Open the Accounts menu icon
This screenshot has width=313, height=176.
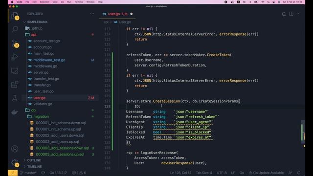tap(15, 149)
